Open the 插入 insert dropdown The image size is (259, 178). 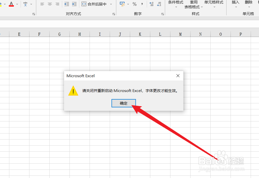click(236, 4)
